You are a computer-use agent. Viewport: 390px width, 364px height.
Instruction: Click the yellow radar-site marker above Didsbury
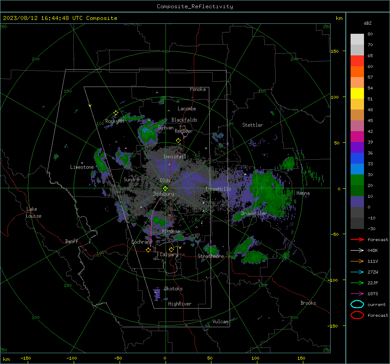(166, 188)
